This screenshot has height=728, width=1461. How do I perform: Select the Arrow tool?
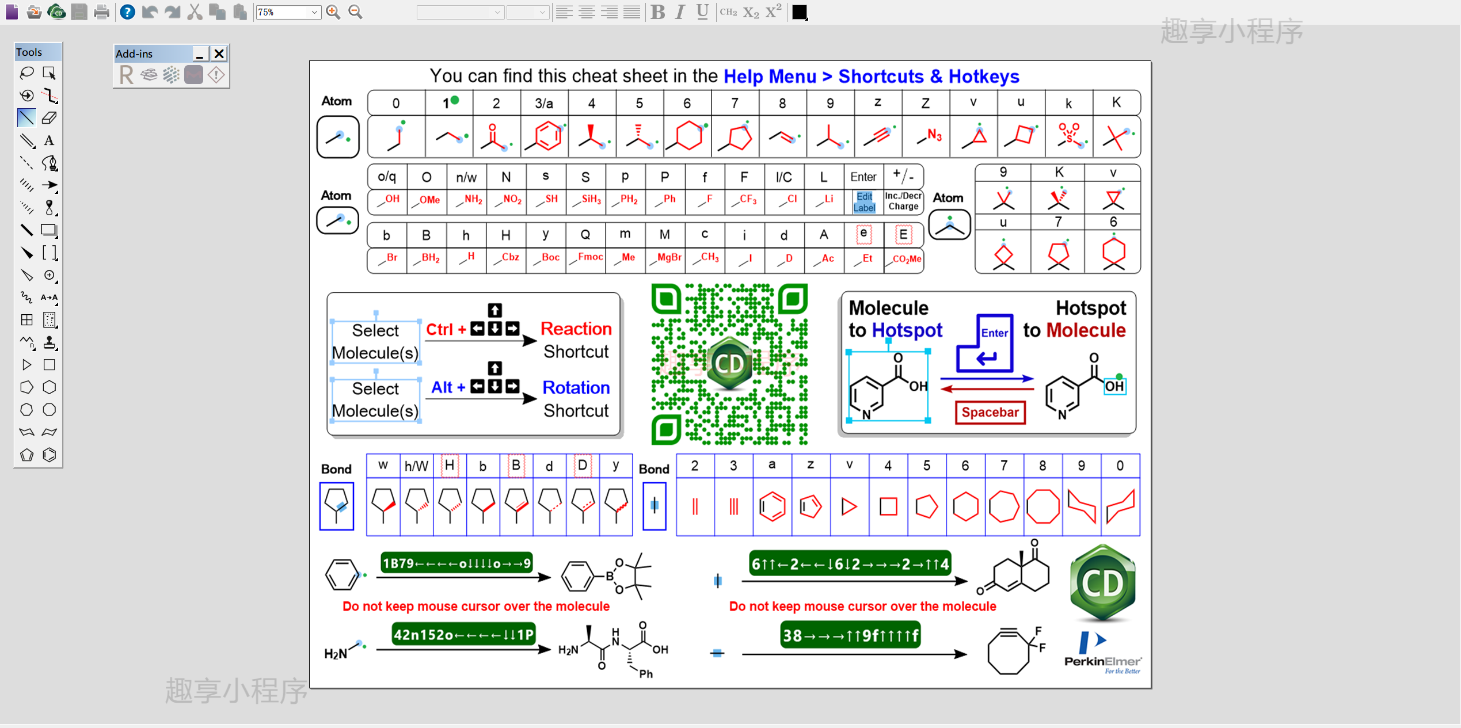pos(50,185)
